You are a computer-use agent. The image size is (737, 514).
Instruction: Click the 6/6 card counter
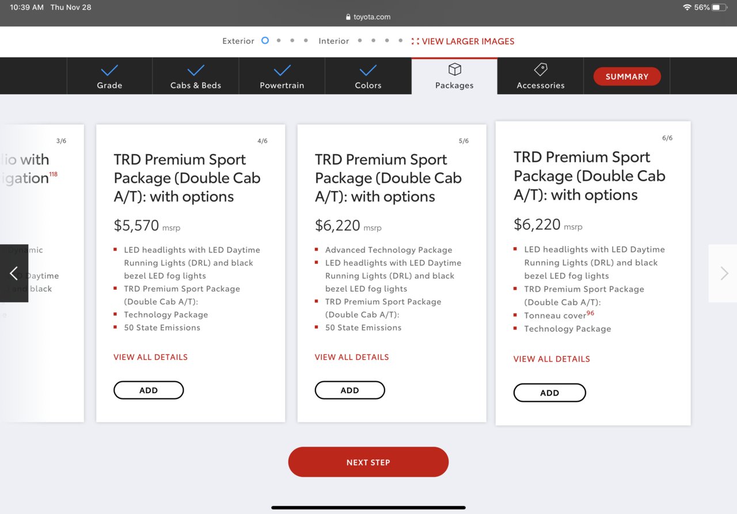(667, 138)
